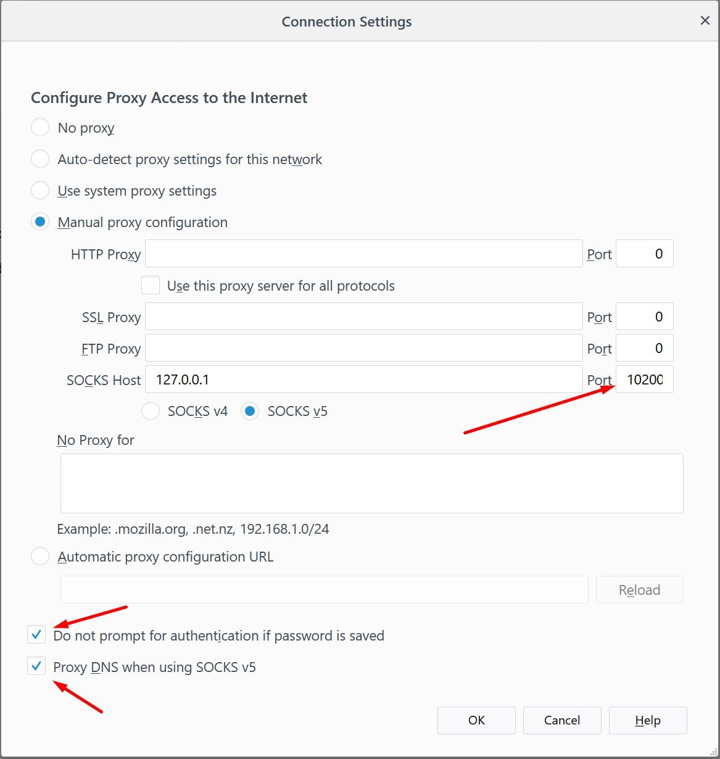Uncheck Do not prompt for authentication
This screenshot has width=720, height=759.
click(37, 634)
